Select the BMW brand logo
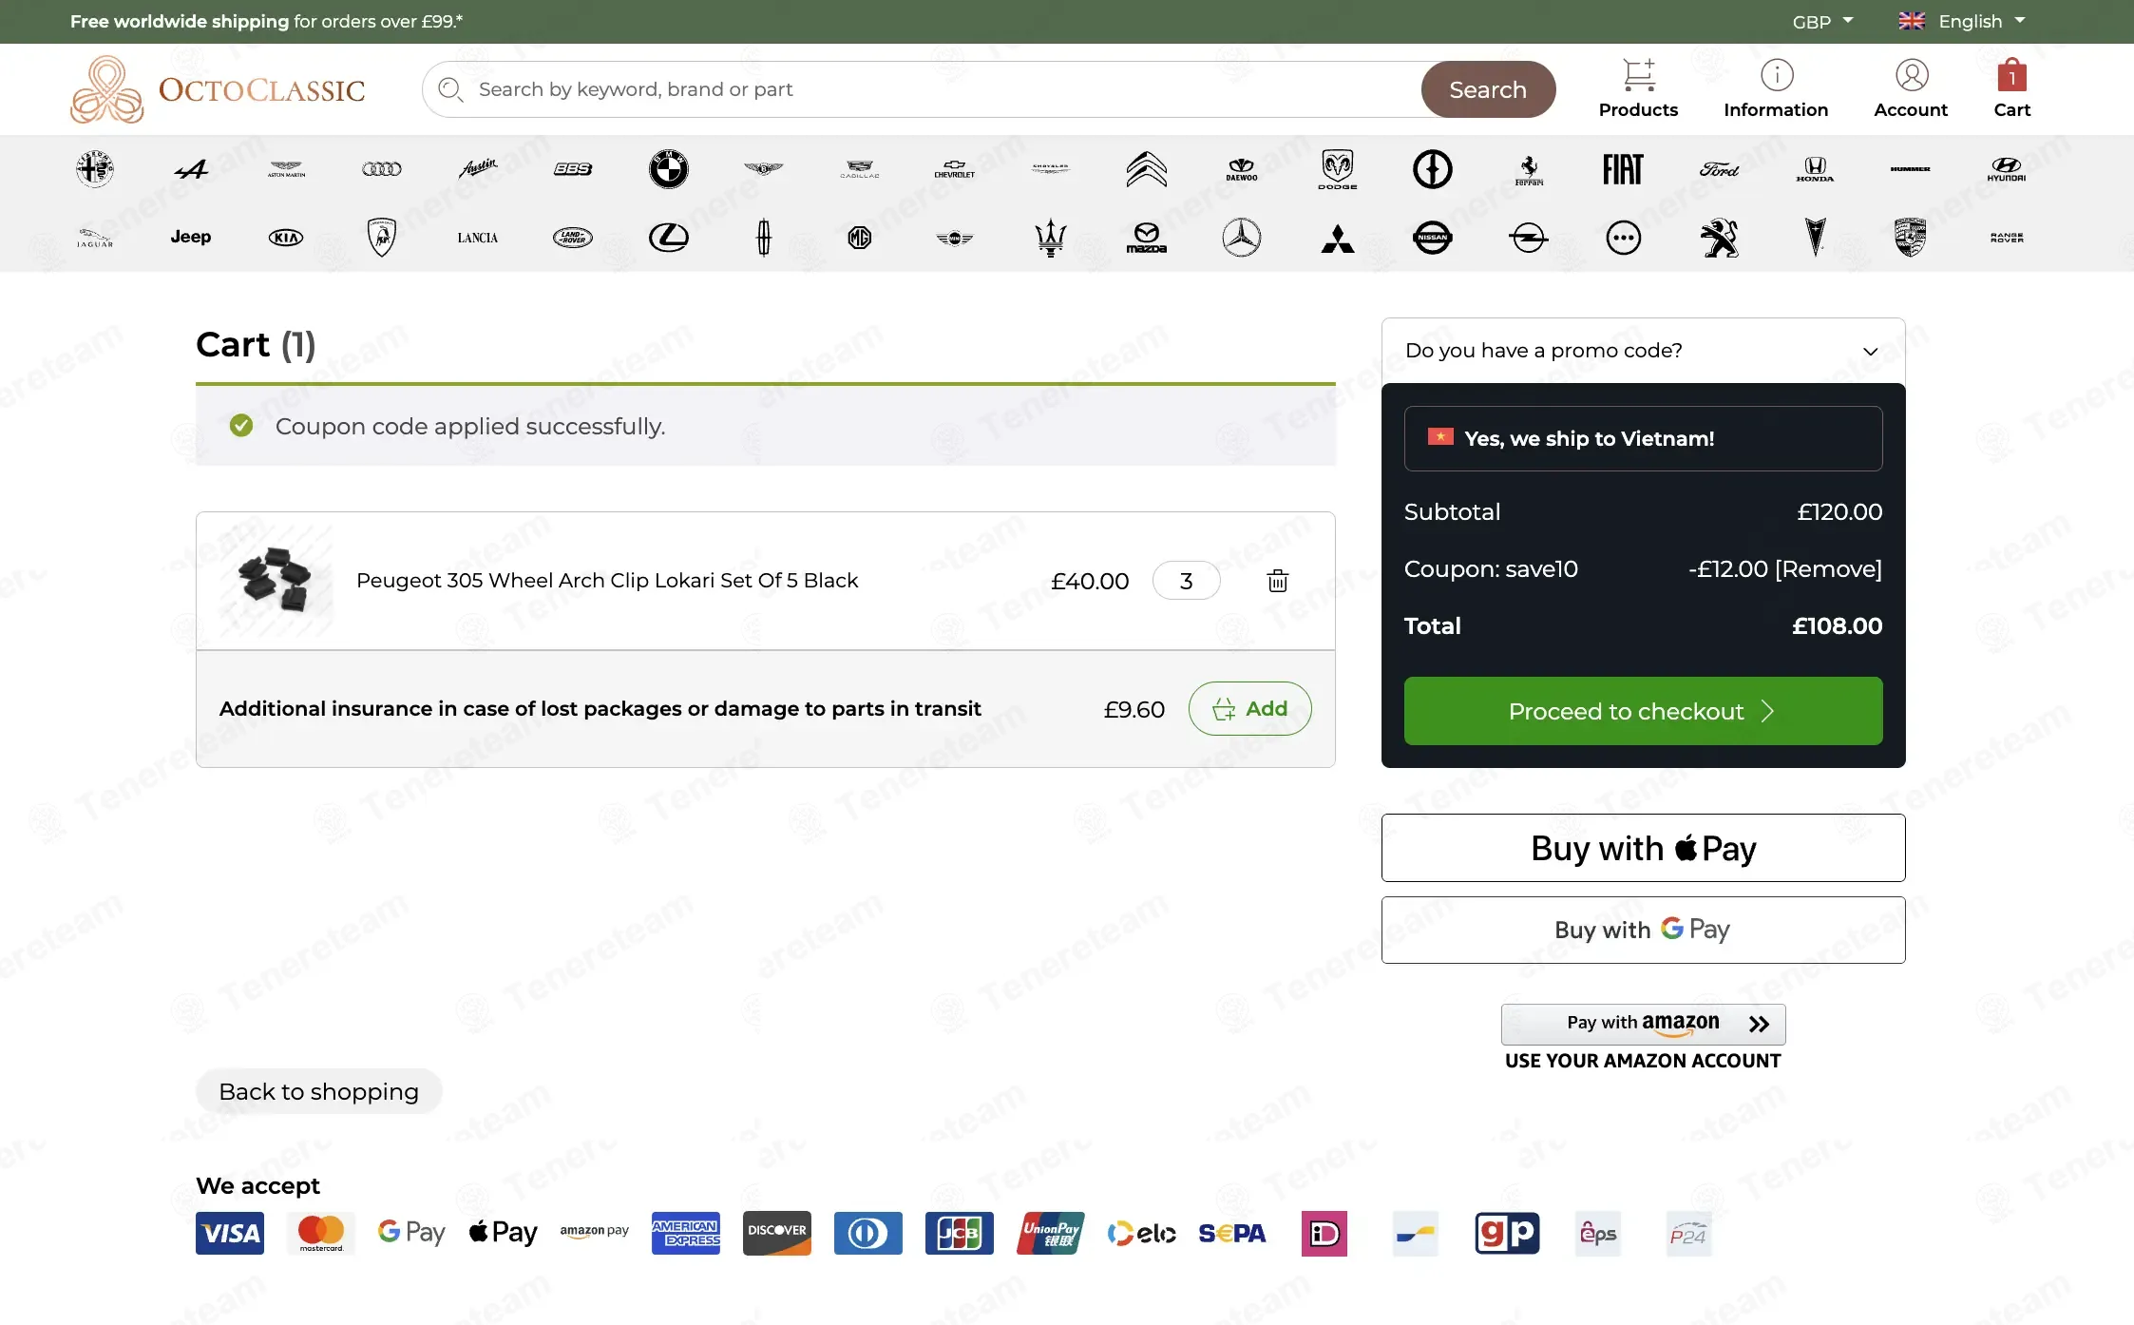This screenshot has height=1325, width=2134. [x=669, y=169]
